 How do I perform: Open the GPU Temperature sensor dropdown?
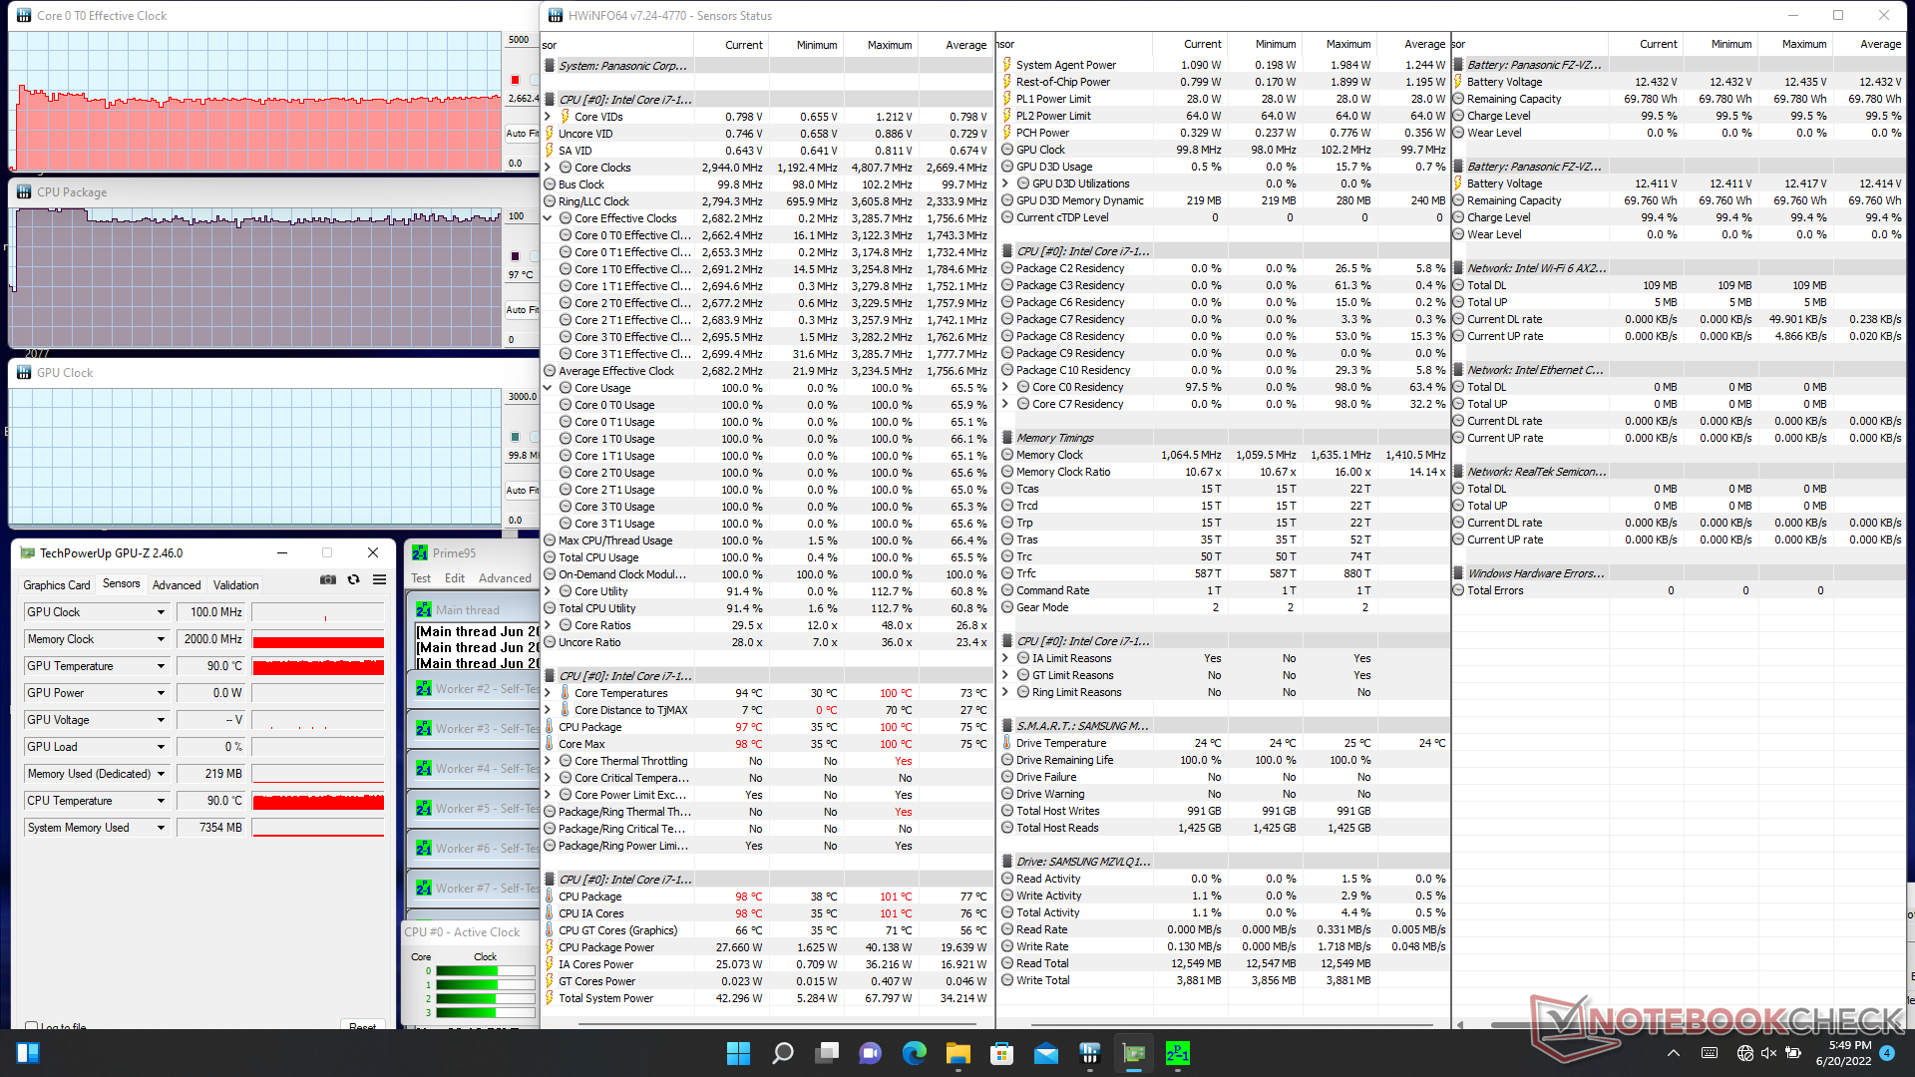(x=161, y=666)
